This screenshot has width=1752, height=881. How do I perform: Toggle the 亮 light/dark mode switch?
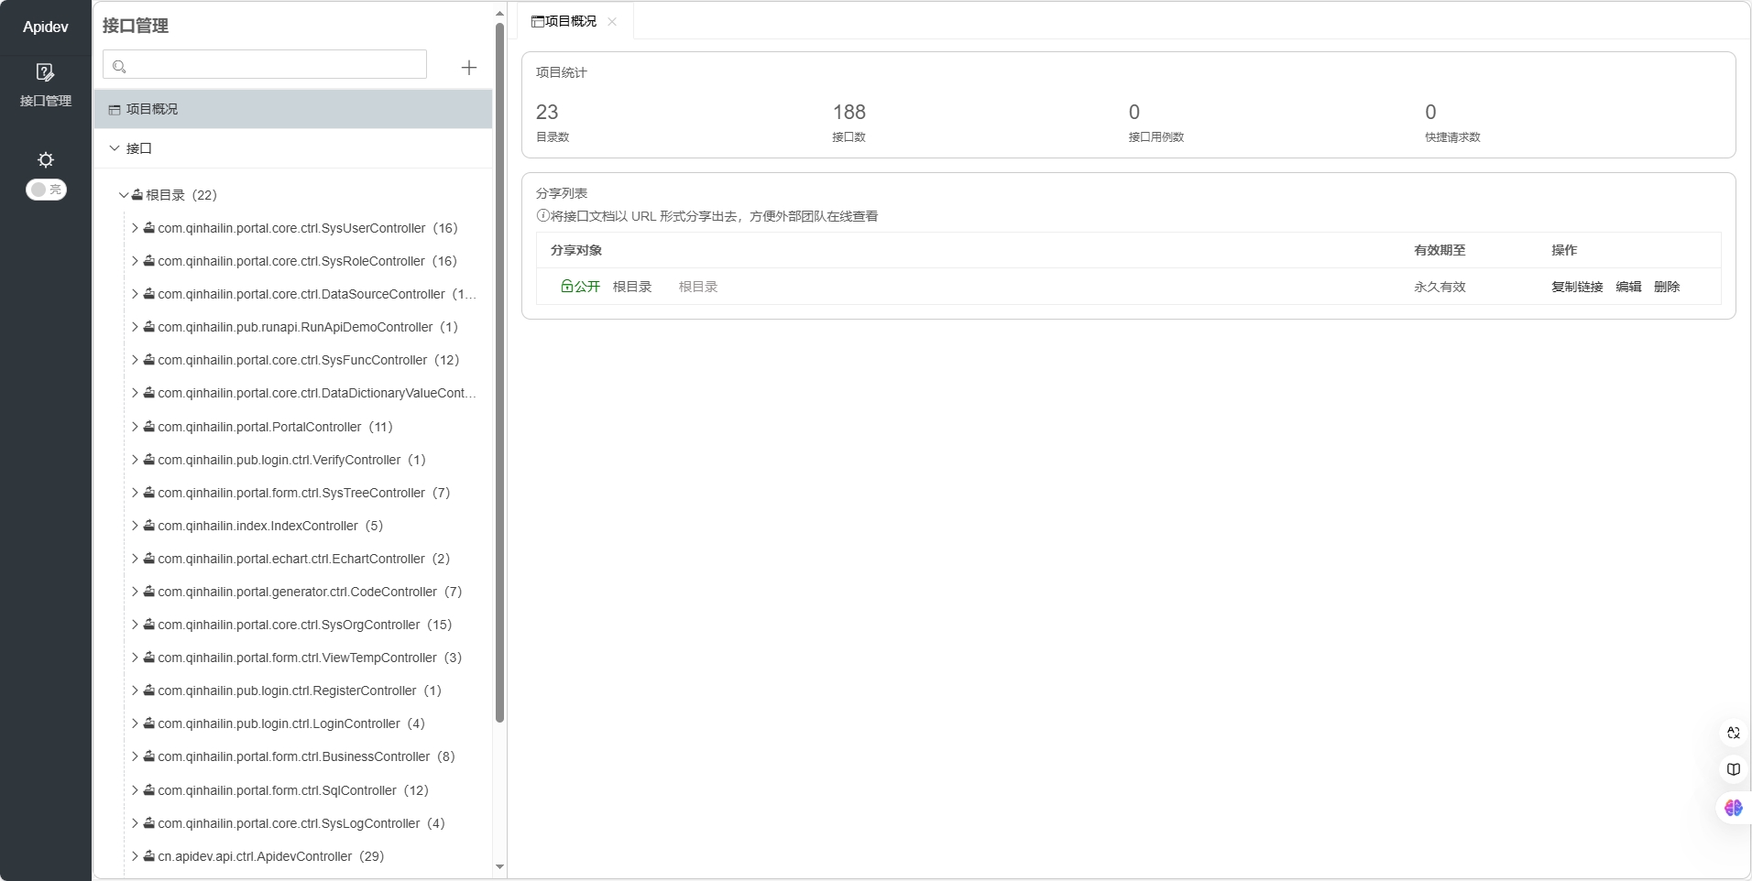pos(46,190)
